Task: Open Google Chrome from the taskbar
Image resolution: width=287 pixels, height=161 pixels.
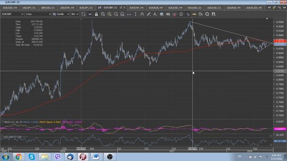Action: click(x=18, y=157)
